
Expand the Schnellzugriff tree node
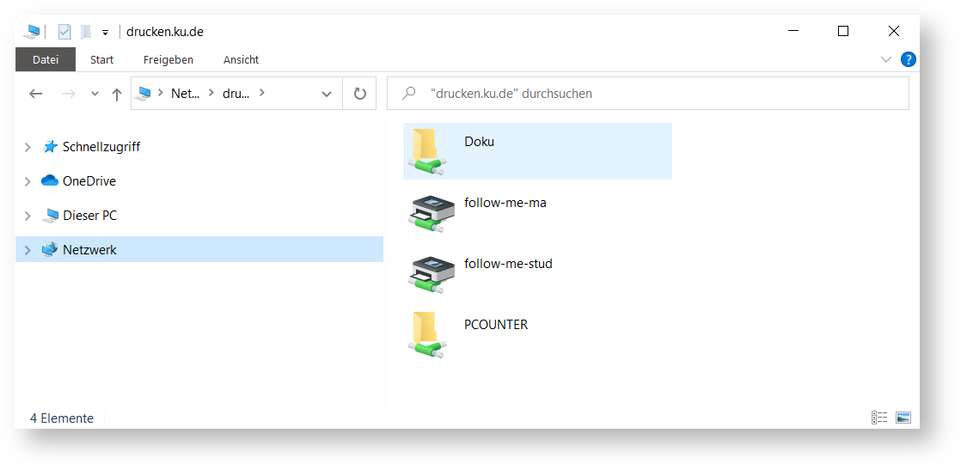(28, 147)
